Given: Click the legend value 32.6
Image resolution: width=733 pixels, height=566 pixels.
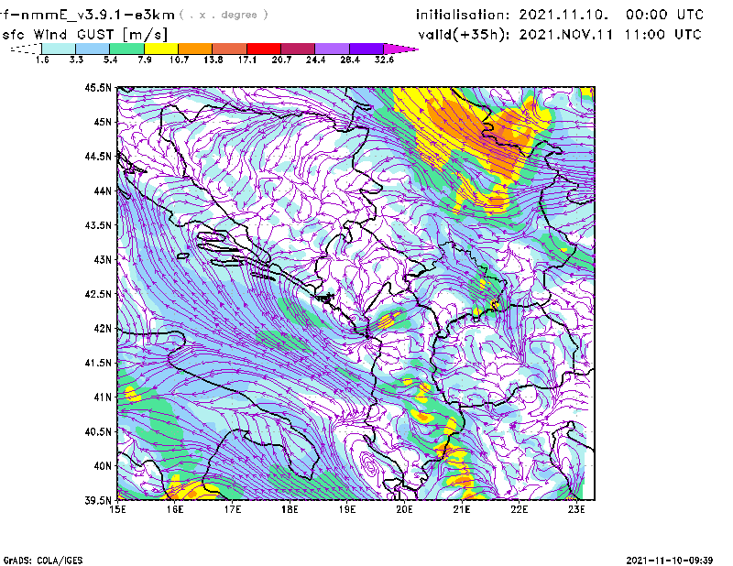Looking at the screenshot, I should pyautogui.click(x=384, y=60).
